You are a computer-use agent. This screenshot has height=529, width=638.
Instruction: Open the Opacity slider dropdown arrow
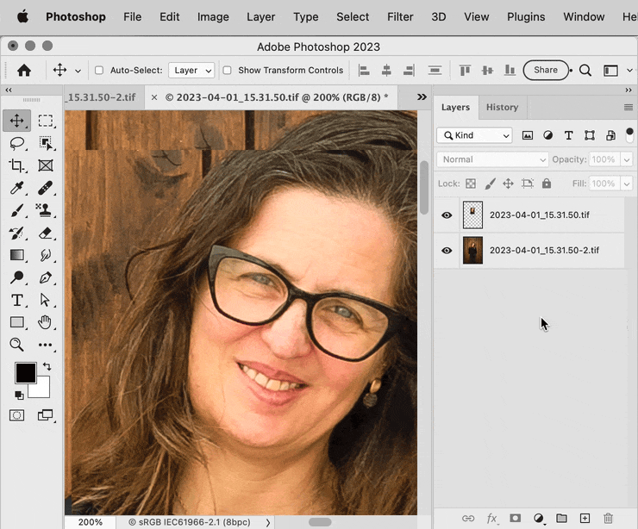coord(627,159)
